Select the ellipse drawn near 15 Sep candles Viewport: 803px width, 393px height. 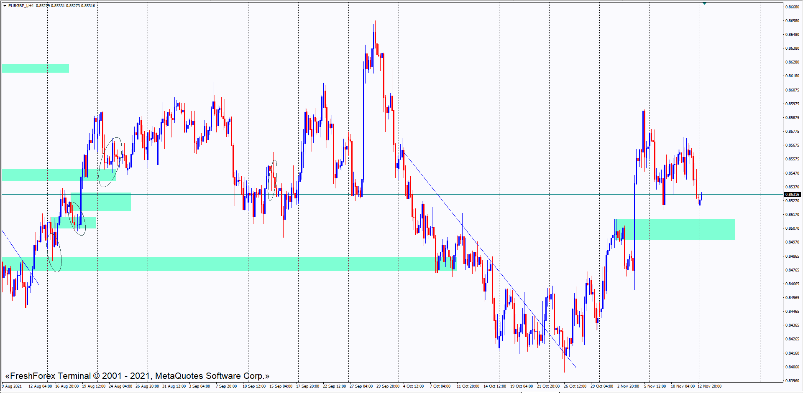[x=272, y=180]
